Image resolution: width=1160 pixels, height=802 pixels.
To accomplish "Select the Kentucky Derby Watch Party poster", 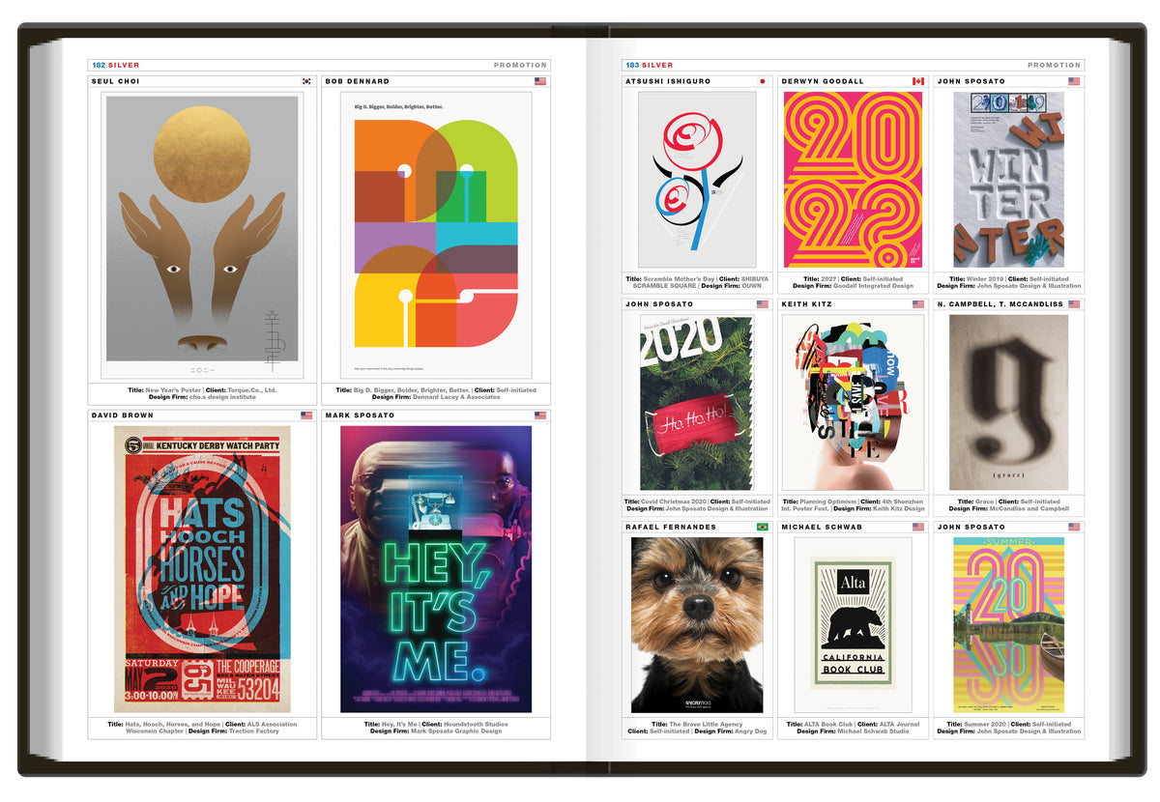I will pyautogui.click(x=202, y=570).
